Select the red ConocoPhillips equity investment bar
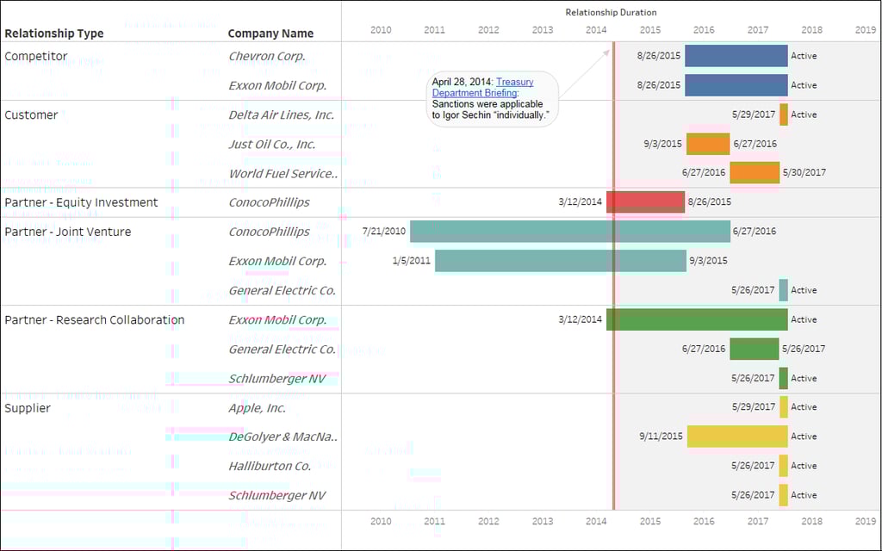 pyautogui.click(x=645, y=201)
